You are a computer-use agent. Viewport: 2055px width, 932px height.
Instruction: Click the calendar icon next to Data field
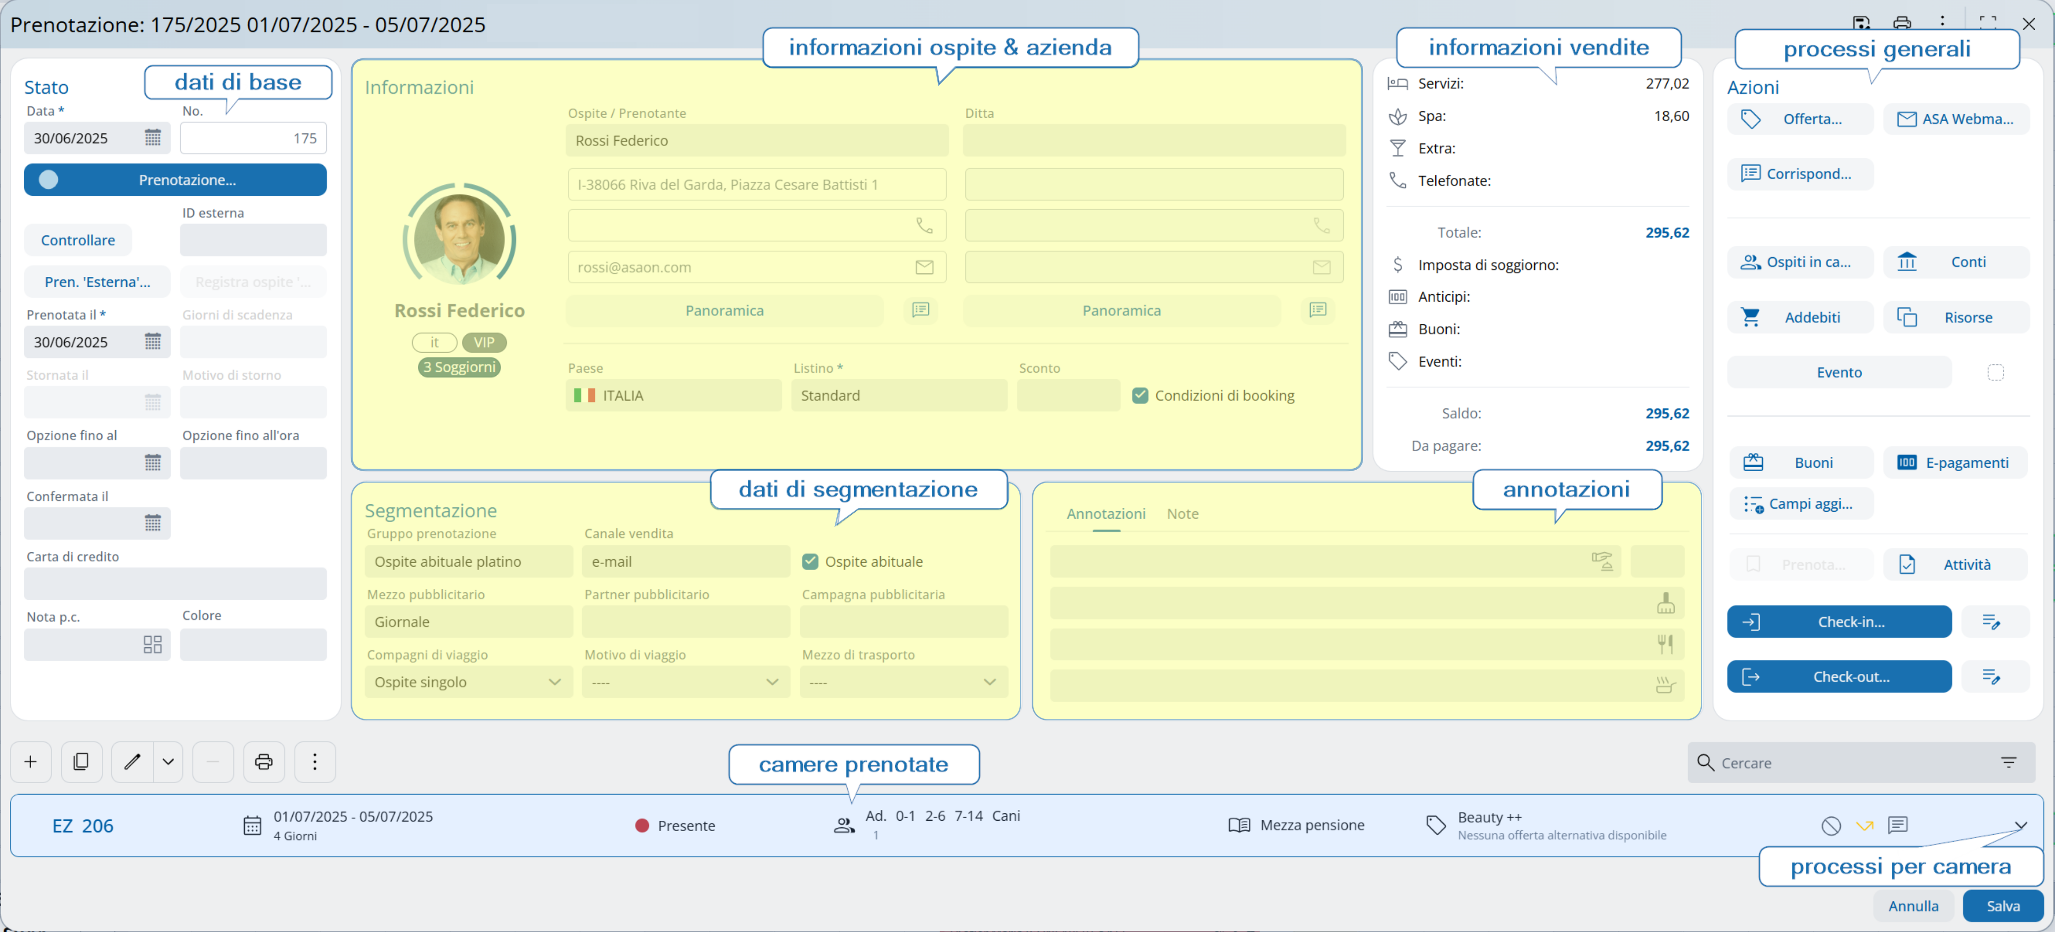152,138
